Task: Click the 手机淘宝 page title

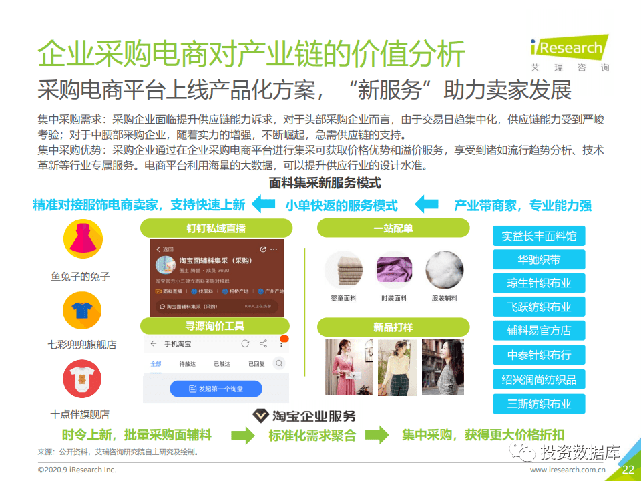Action: pyautogui.click(x=178, y=344)
